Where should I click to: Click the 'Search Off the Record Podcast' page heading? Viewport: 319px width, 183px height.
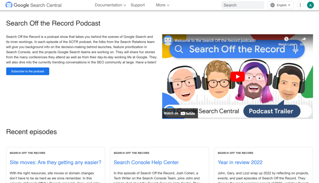[53, 23]
